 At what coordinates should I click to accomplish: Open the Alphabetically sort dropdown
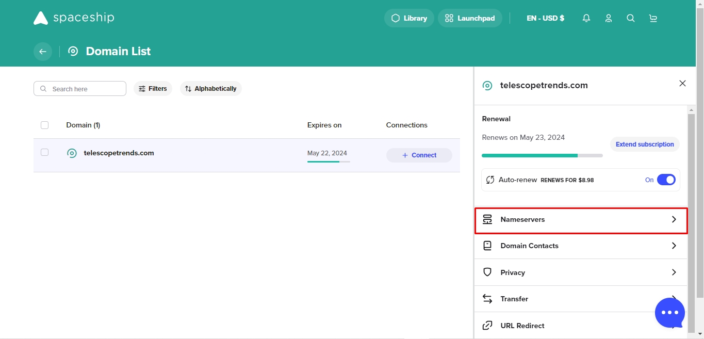pyautogui.click(x=210, y=89)
